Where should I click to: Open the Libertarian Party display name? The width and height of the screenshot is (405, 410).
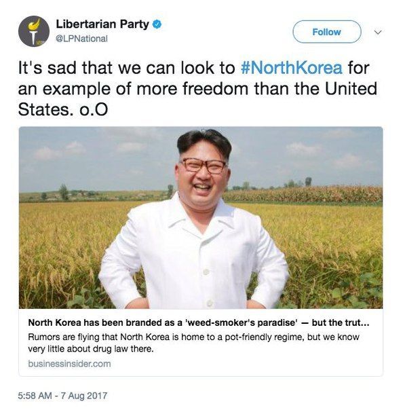click(102, 24)
